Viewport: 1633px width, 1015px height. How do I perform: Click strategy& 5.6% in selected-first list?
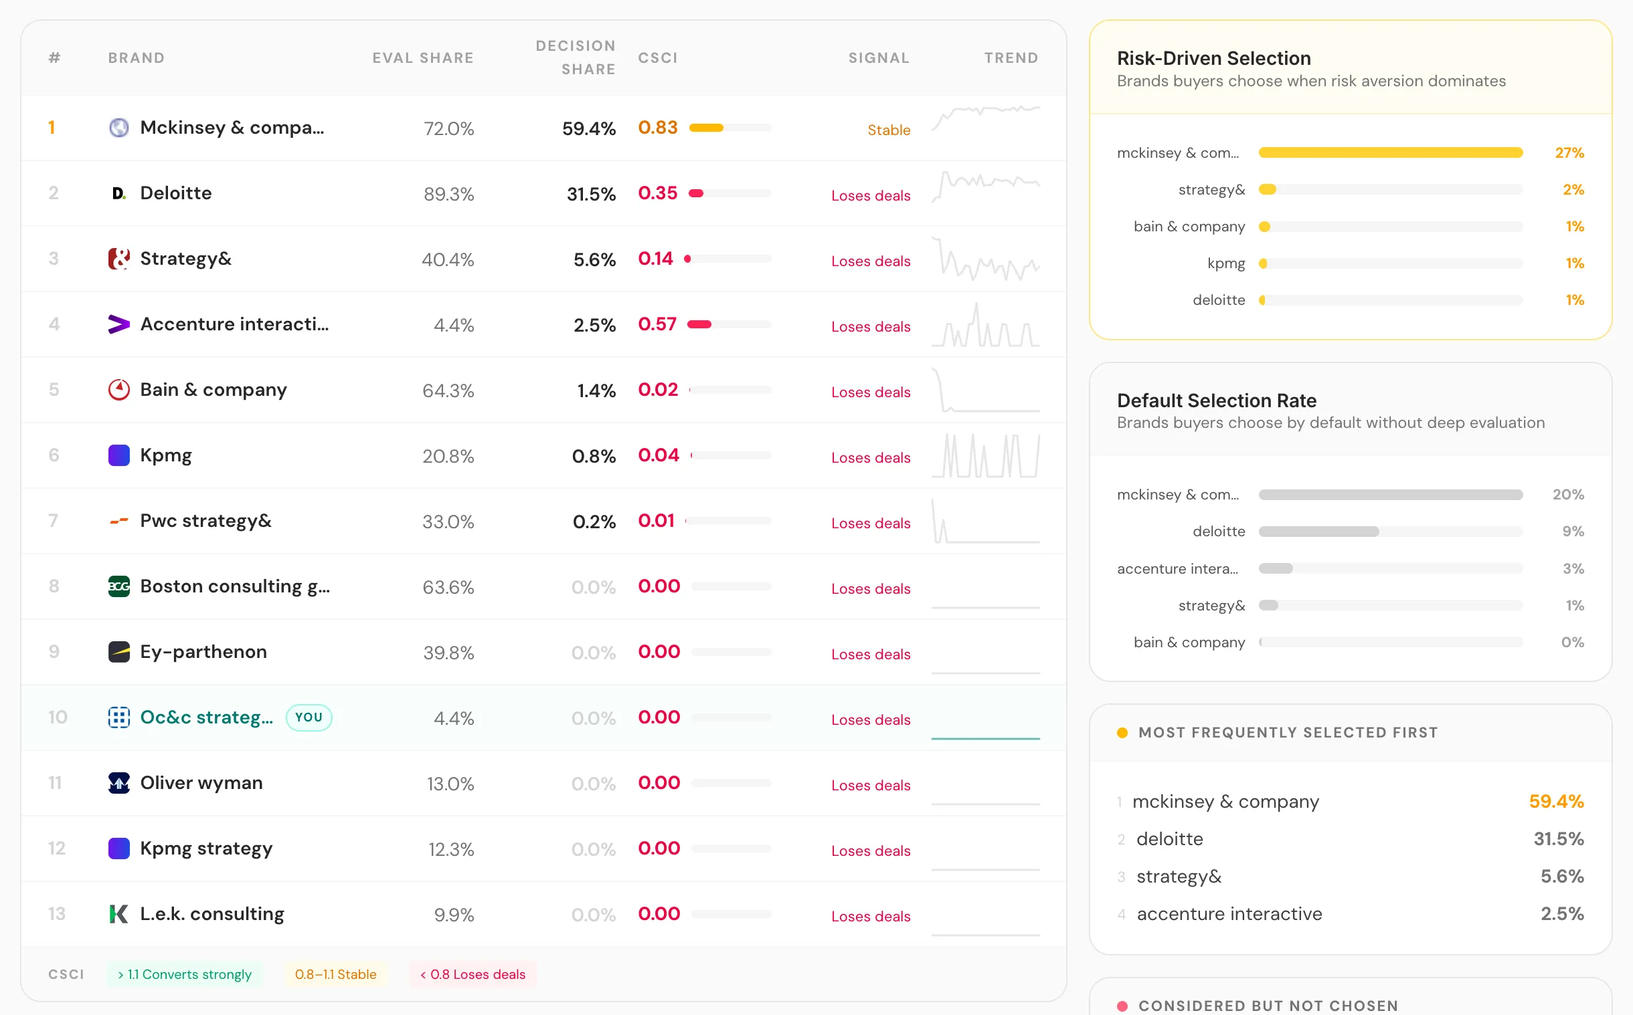(1350, 877)
